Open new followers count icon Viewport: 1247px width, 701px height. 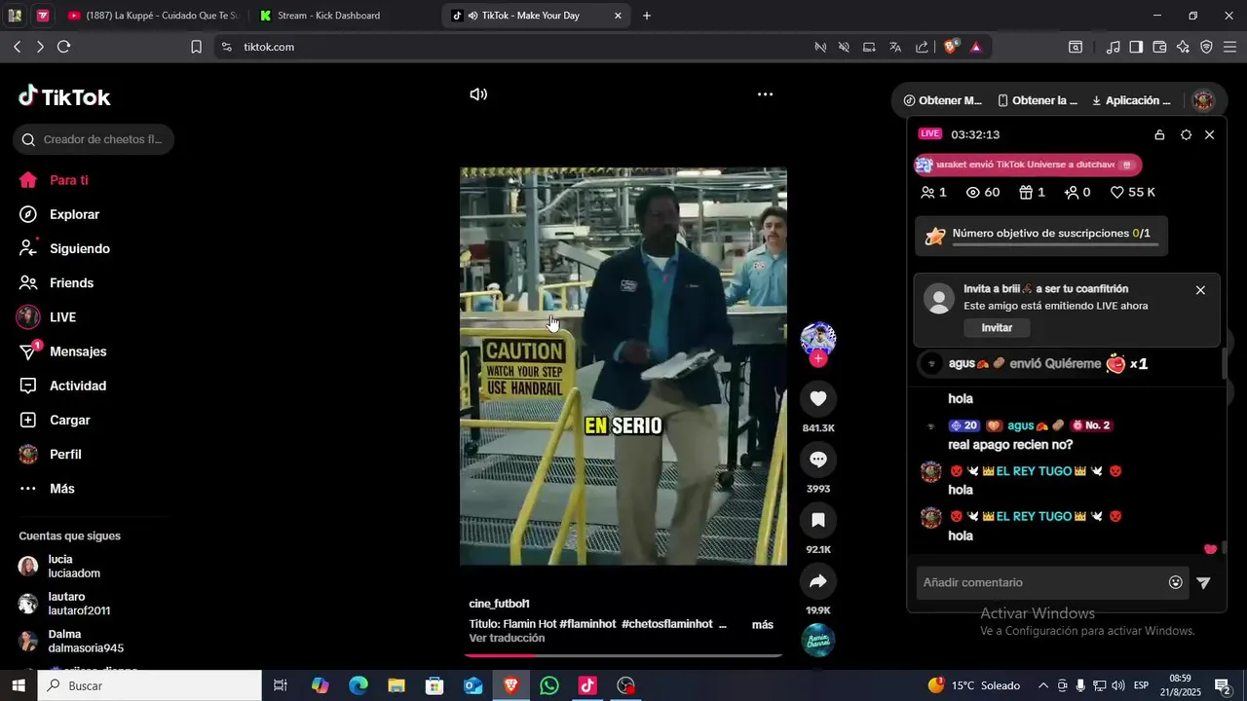coord(1077,193)
